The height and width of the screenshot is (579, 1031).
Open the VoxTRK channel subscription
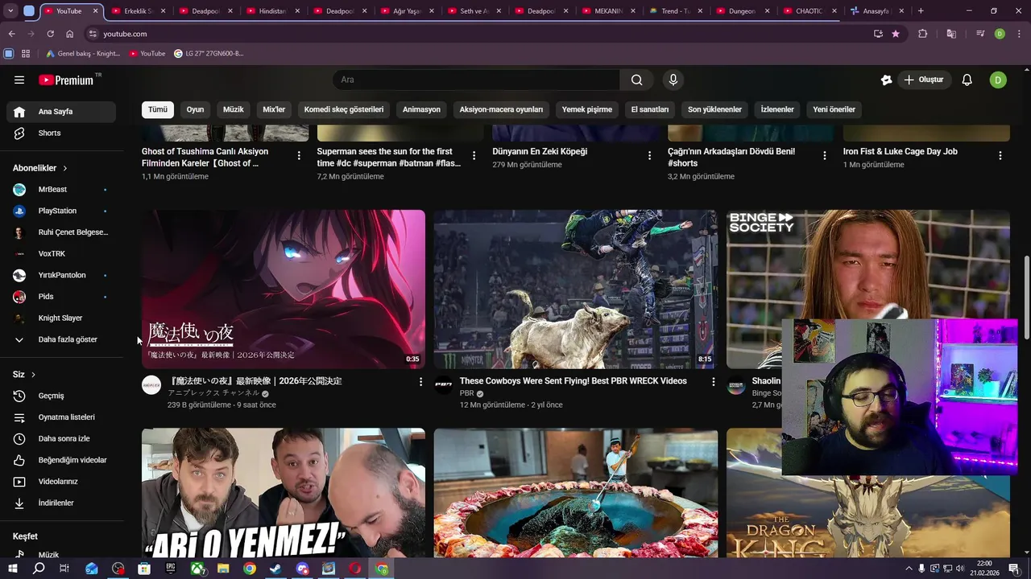61,253
